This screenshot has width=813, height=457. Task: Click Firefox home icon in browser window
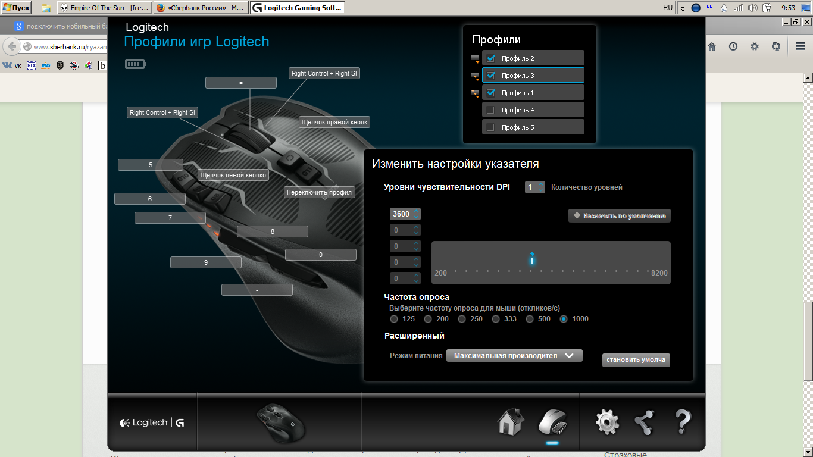(712, 46)
